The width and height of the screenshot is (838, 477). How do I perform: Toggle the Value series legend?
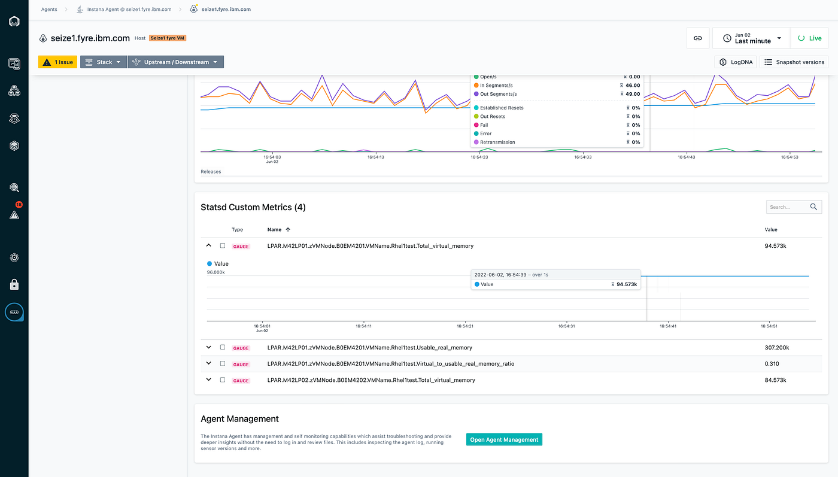[x=218, y=263]
